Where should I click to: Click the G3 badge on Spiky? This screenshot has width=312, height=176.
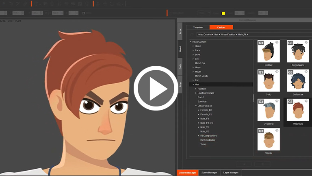261,72
